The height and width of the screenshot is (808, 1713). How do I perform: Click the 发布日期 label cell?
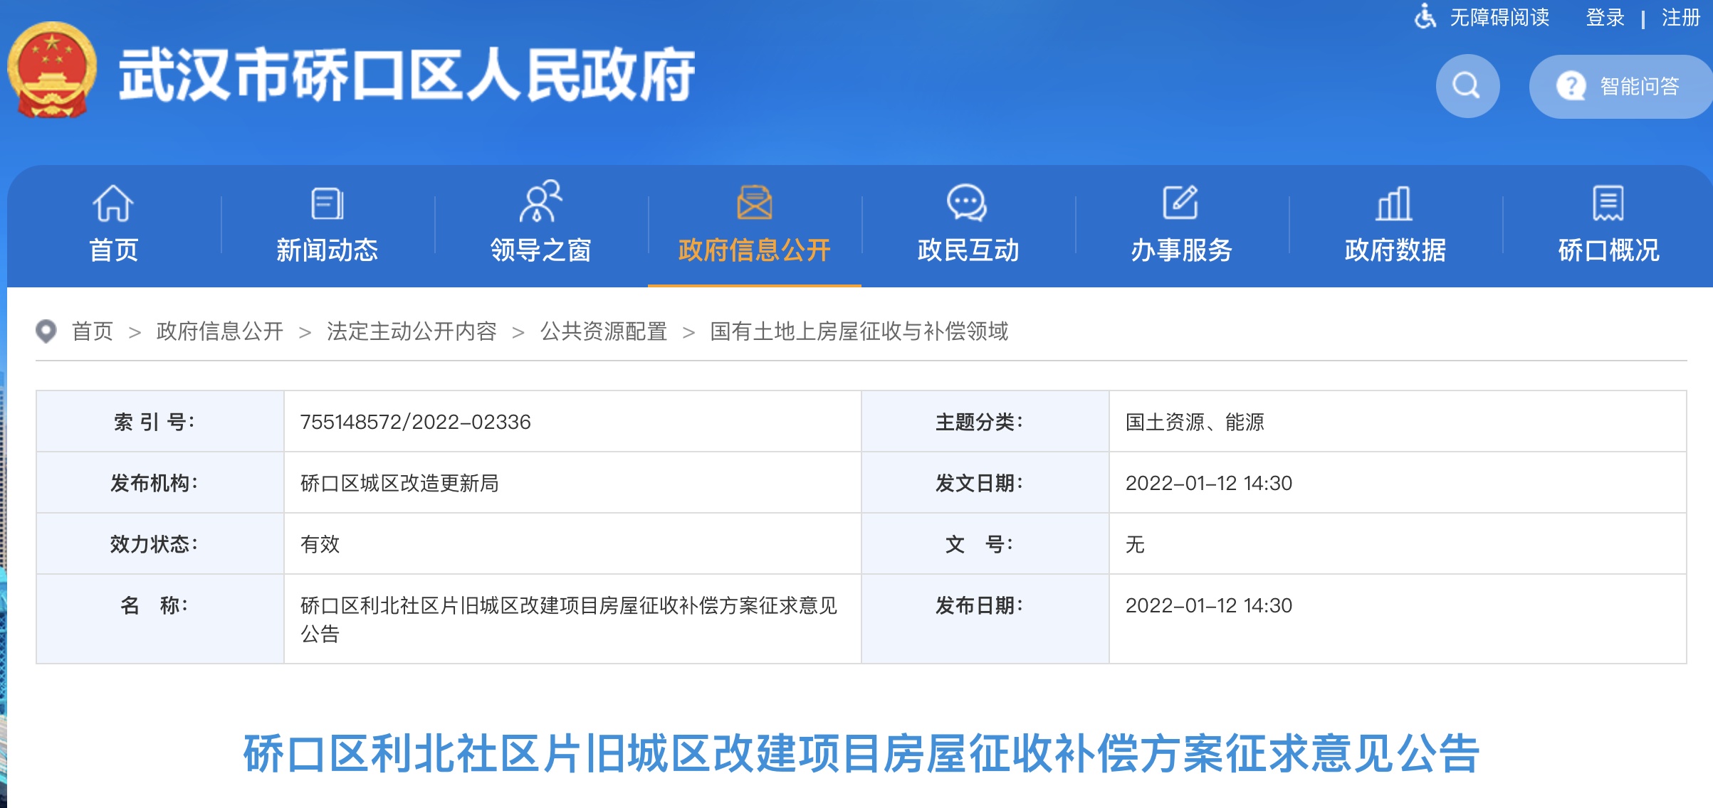pos(985,619)
